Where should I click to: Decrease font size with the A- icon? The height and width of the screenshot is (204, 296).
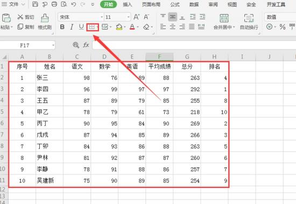[146, 17]
